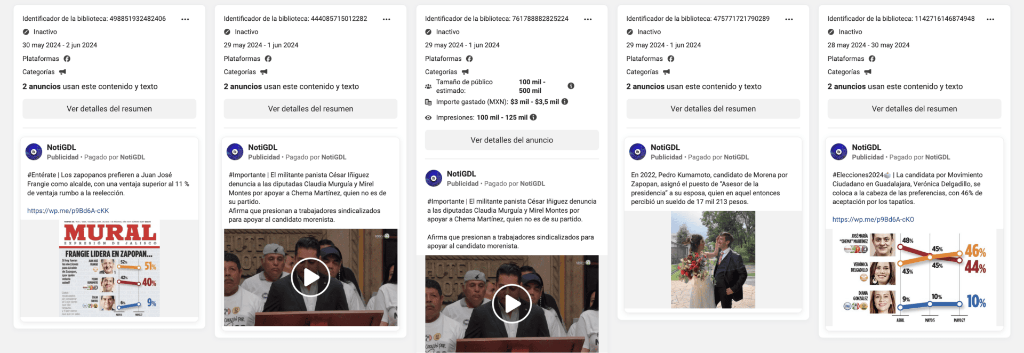Click Inactivo status icon in card 1142716146874948
The height and width of the screenshot is (353, 1024).
pos(831,32)
